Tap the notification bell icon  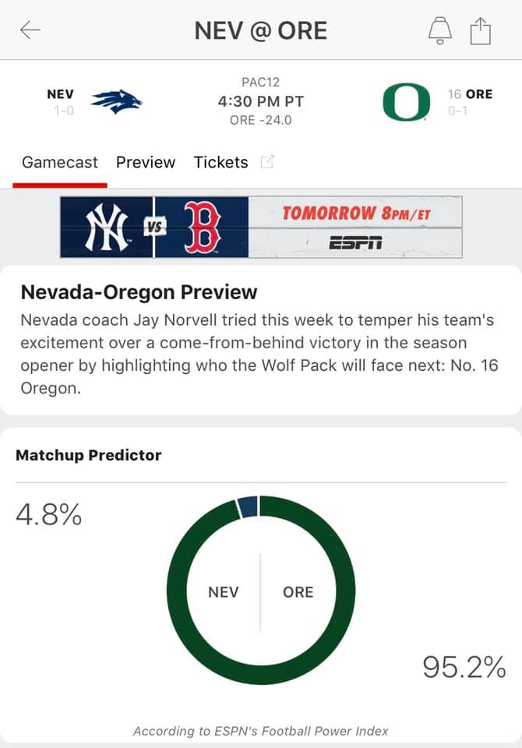coord(439,31)
